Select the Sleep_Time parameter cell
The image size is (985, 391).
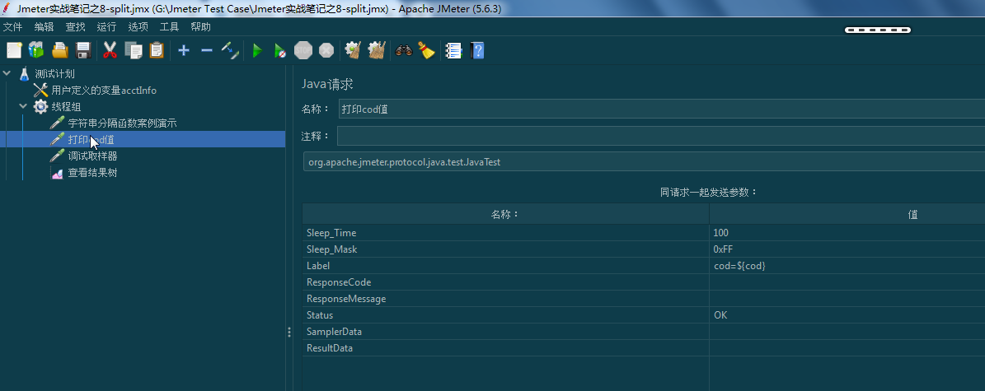click(506, 233)
